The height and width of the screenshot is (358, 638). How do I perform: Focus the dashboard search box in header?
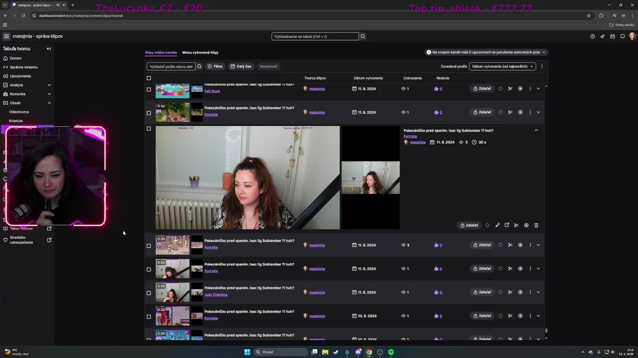[x=315, y=36]
